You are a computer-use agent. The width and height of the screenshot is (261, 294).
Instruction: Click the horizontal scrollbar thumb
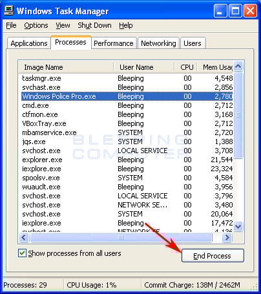coord(121,238)
